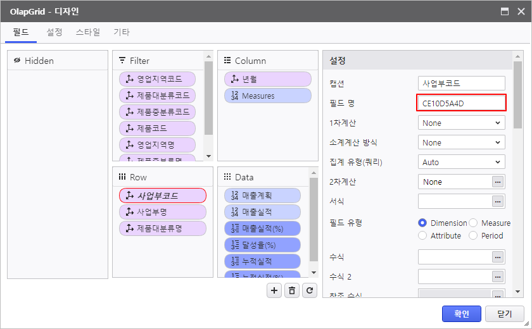Click the 확인 confirm button
Screen dimensions: 532x329
click(x=461, y=313)
